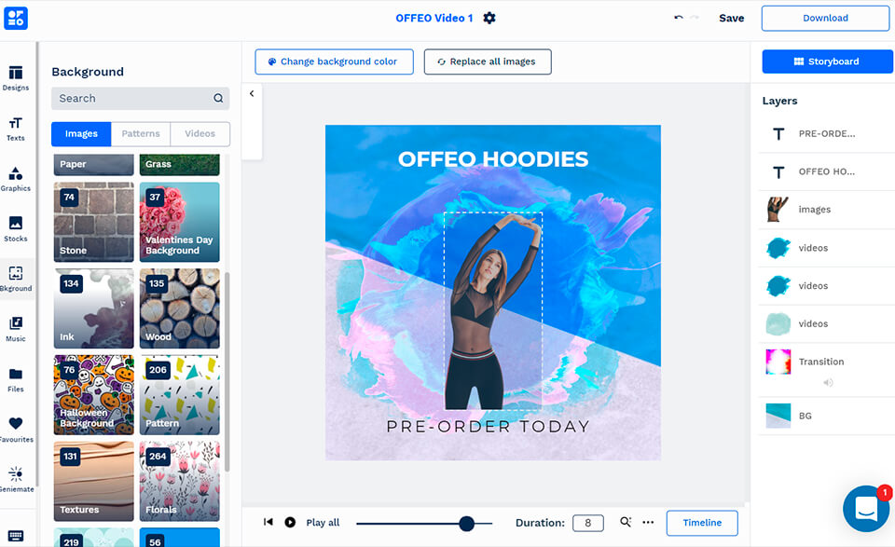Click the playback progress slider handle

(466, 523)
